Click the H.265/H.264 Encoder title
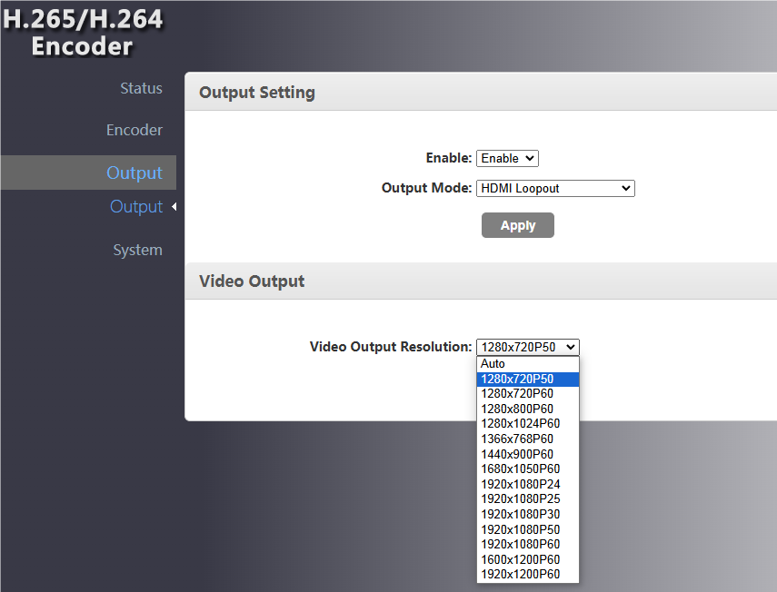Screen dimensions: 777x592 coord(83,33)
